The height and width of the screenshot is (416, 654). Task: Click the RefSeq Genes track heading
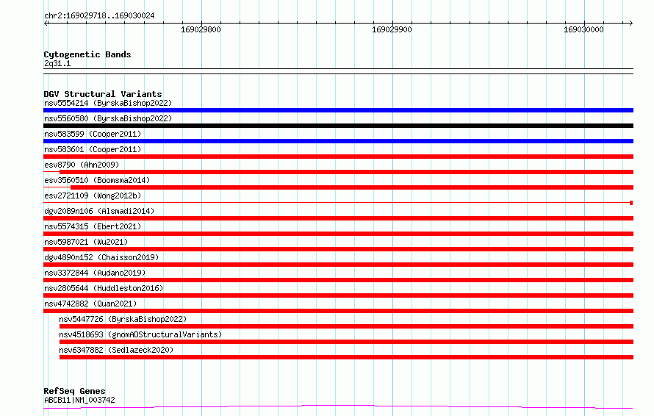[74, 392]
